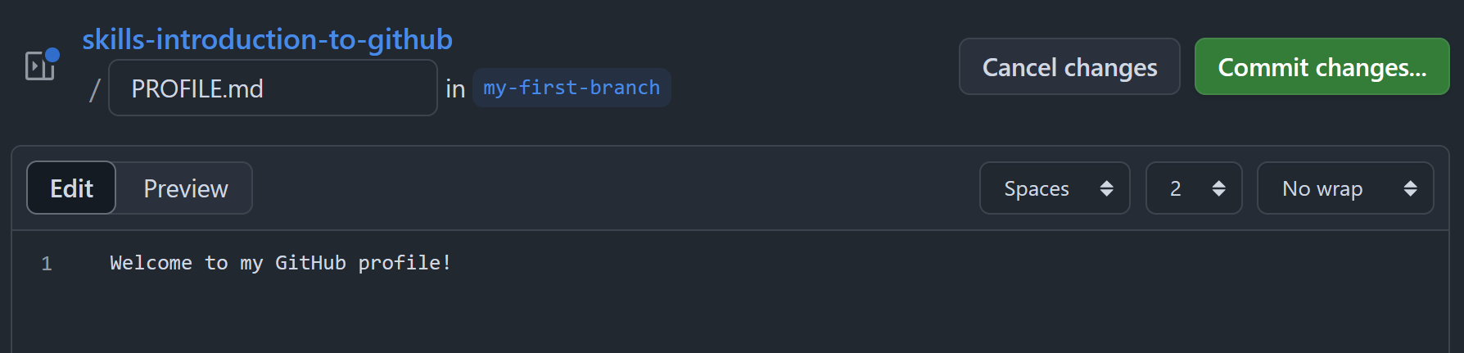
Task: Open the indent size dropdown showing 2
Action: (1194, 188)
